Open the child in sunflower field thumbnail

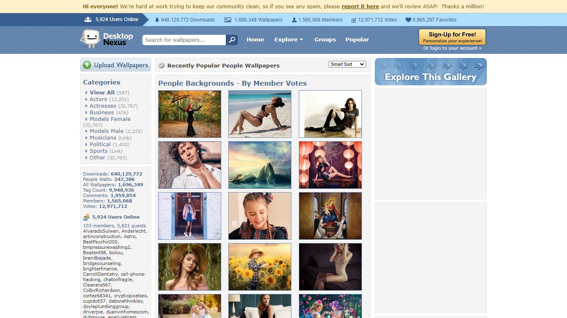(x=260, y=267)
